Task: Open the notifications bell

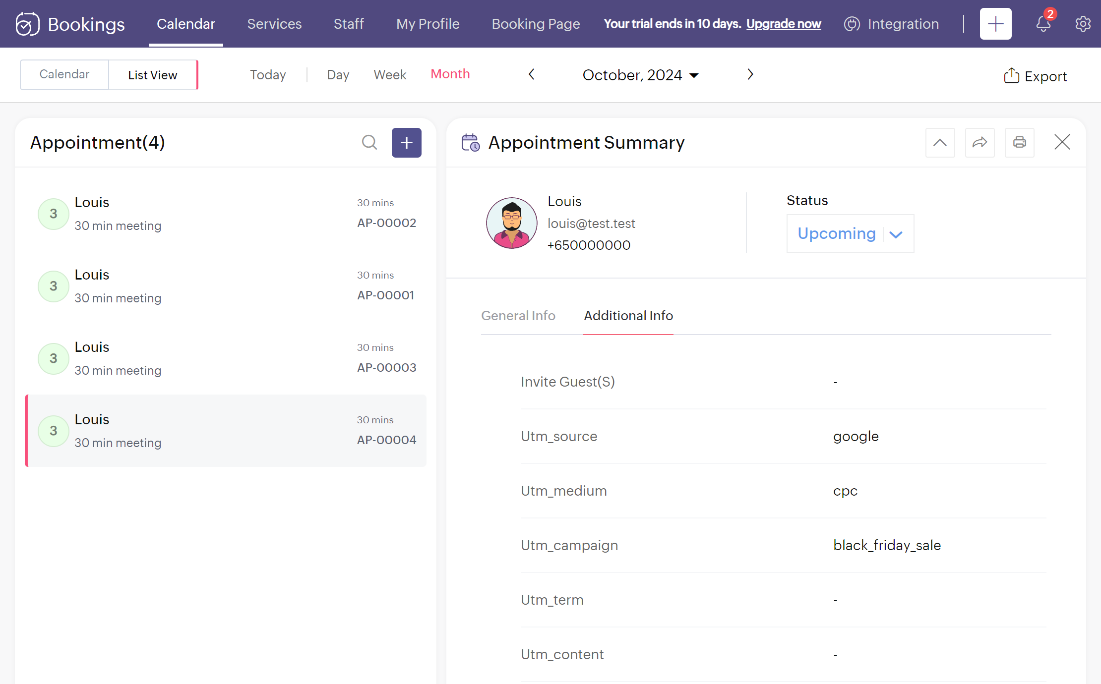Action: (1043, 24)
